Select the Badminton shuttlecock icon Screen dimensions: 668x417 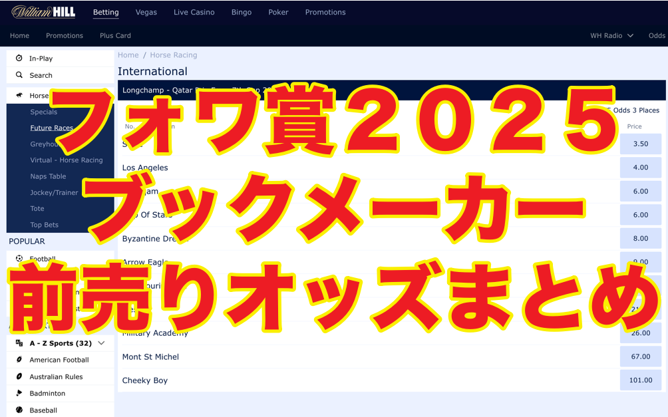19,393
